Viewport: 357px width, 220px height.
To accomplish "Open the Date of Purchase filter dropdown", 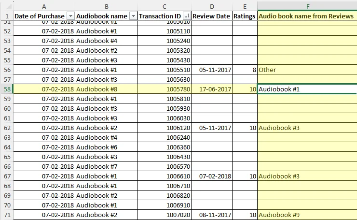I will pyautogui.click(x=70, y=16).
